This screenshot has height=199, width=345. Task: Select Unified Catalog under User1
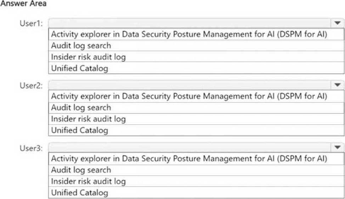(80, 68)
